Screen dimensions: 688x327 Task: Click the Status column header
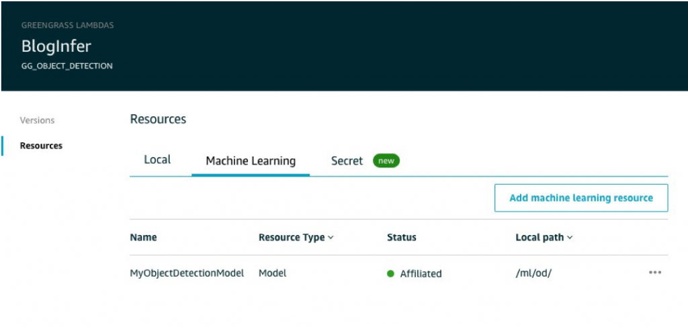(402, 238)
